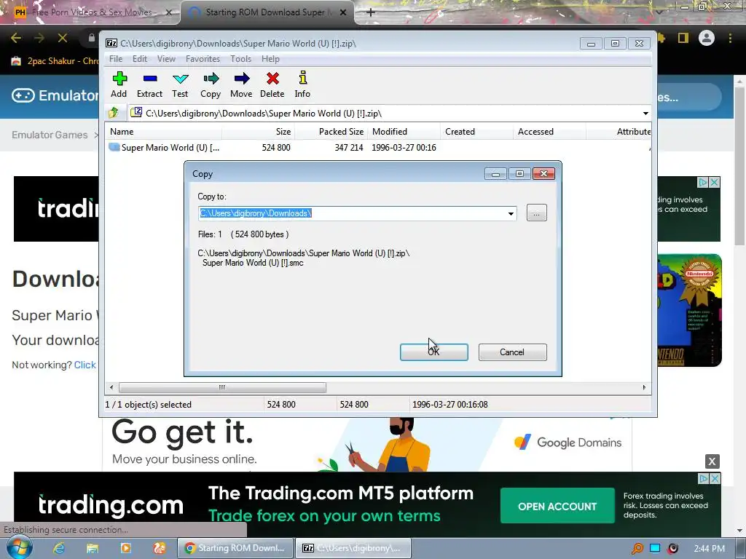Click the 7-Zip address path field
746x559 pixels.
tap(391, 113)
